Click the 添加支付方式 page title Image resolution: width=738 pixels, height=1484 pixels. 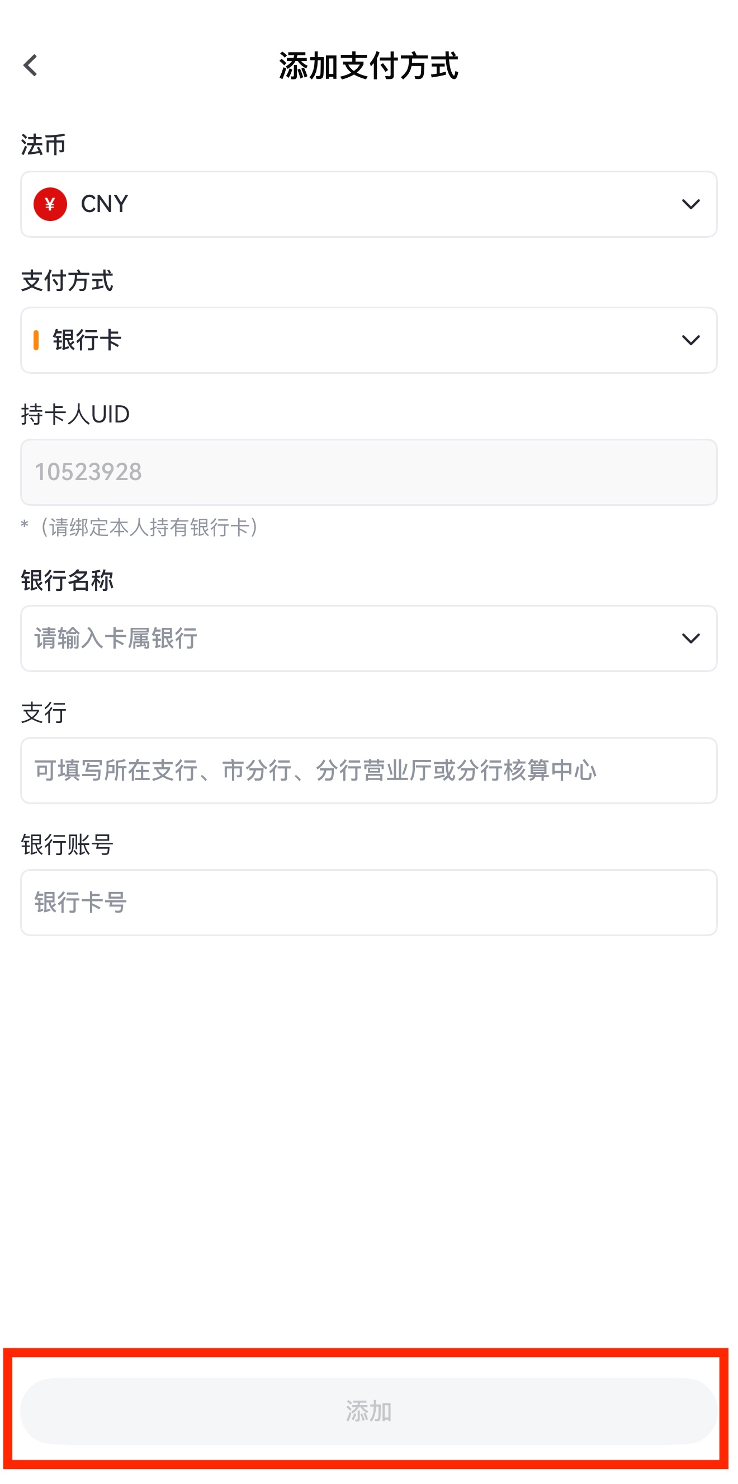pos(368,65)
